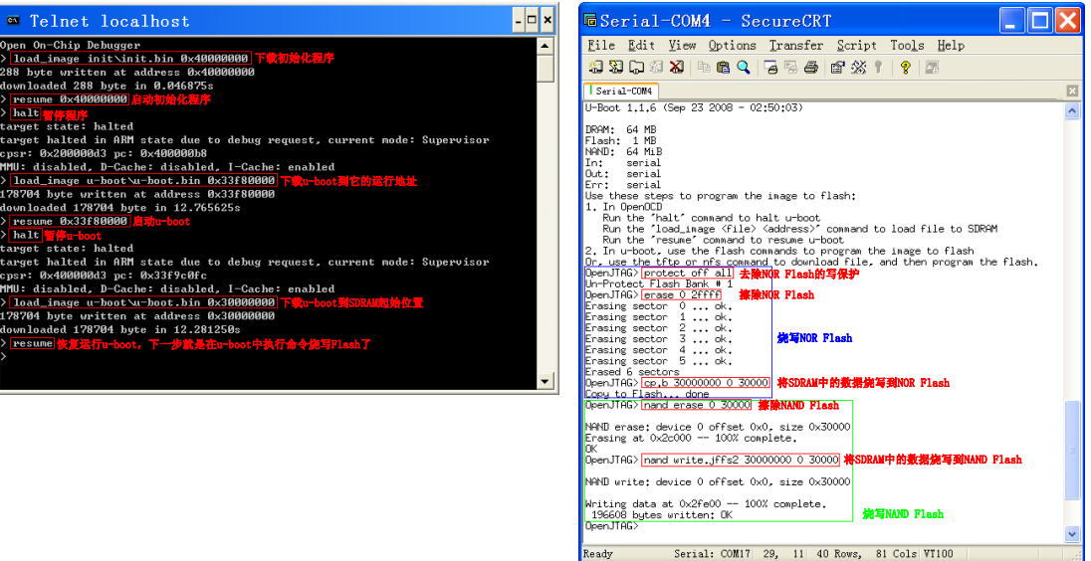Click the Telnet window scrollbar thumb
The height and width of the screenshot is (561, 1091).
(x=545, y=69)
